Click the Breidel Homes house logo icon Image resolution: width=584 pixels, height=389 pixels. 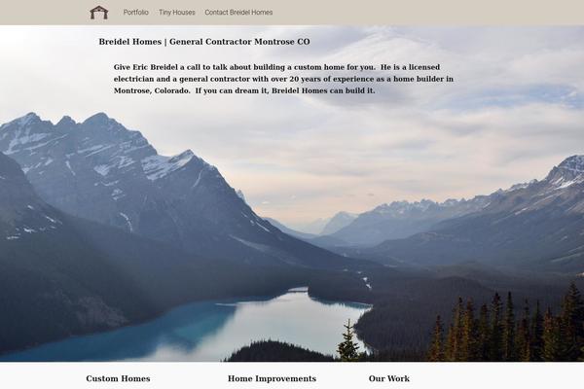(x=99, y=13)
